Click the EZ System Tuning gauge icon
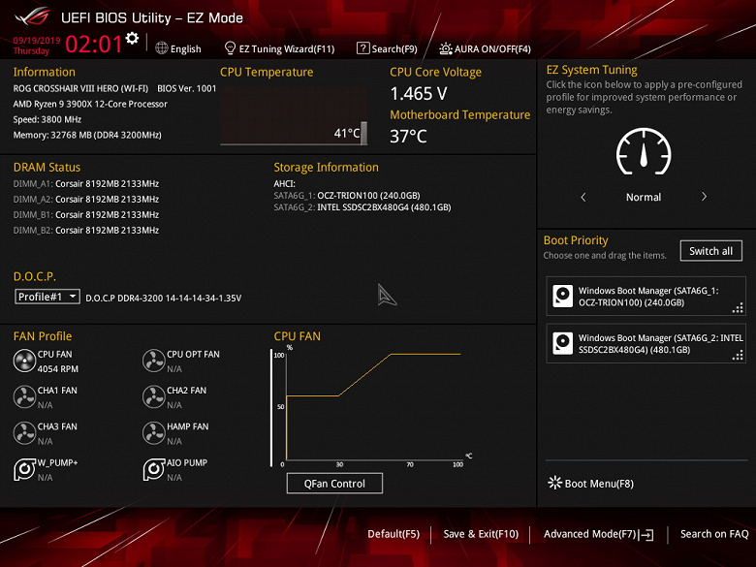This screenshot has width=756, height=567. coord(644,151)
